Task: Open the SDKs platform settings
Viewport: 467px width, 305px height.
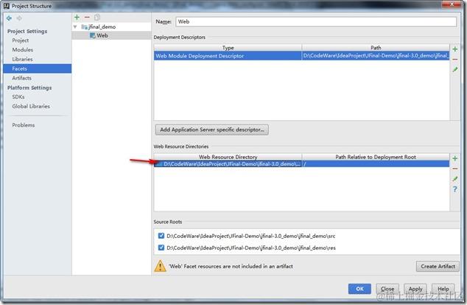Action: pos(18,97)
